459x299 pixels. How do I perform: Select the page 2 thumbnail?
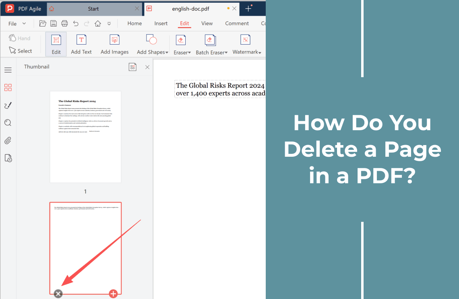click(85, 248)
